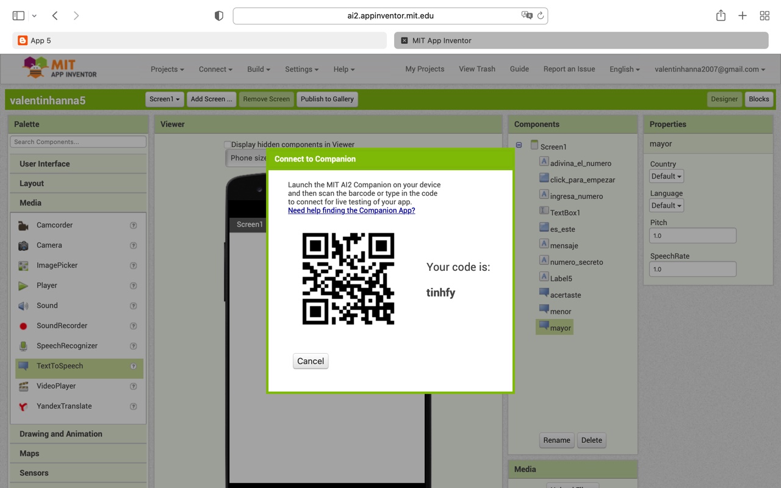Click the Camera component icon
The height and width of the screenshot is (488, 781).
point(23,246)
